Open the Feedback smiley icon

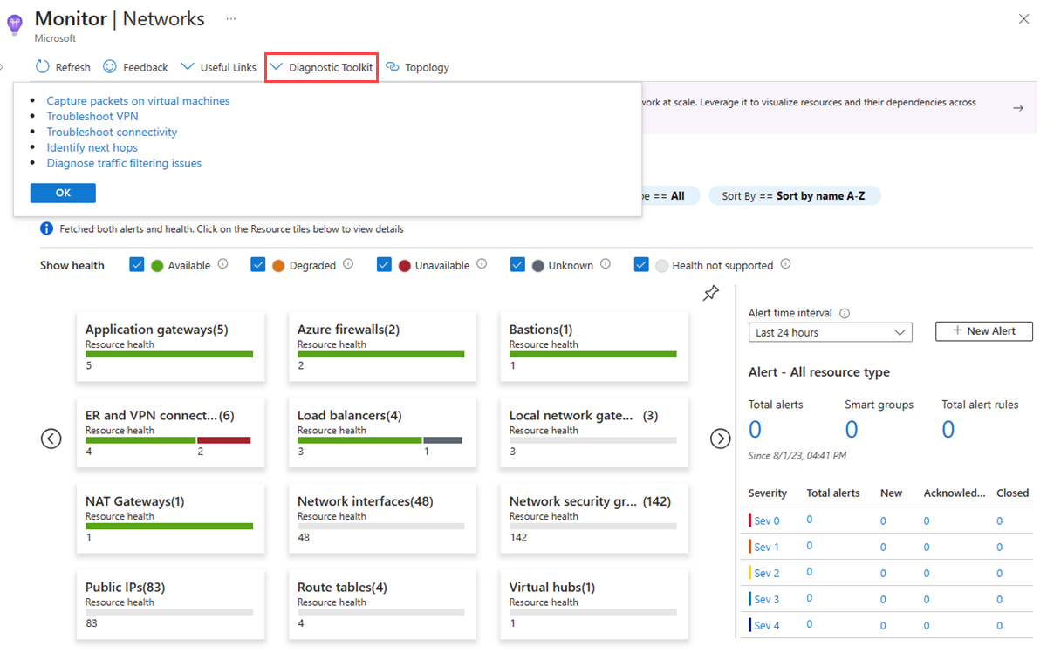tap(110, 67)
